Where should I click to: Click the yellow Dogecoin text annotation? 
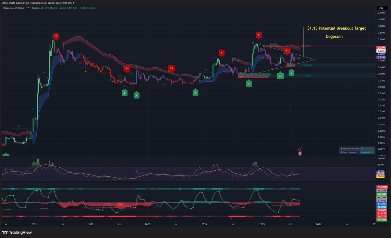pos(334,36)
